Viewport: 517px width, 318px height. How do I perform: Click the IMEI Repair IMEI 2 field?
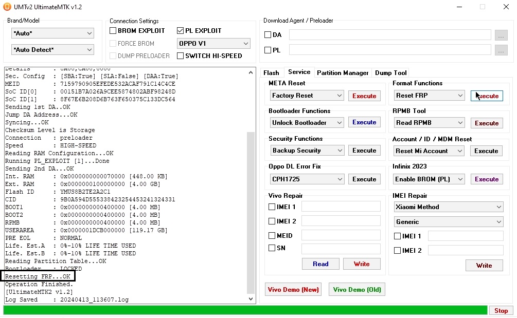click(x=466, y=250)
